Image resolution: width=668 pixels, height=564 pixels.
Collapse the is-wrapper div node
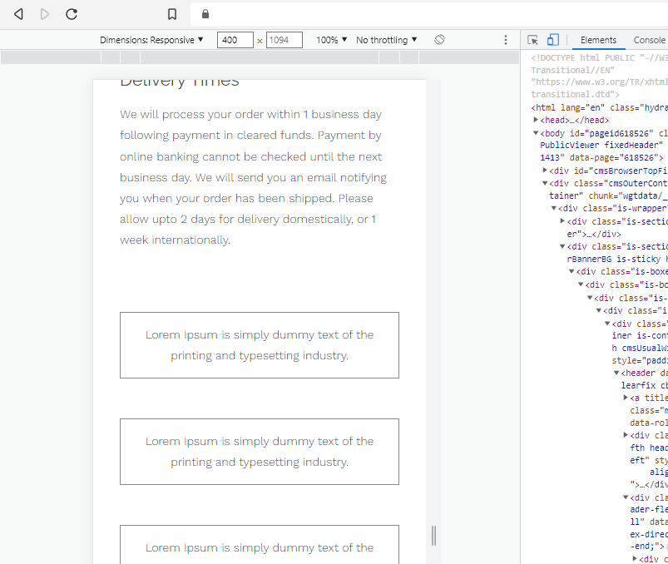pyautogui.click(x=554, y=208)
